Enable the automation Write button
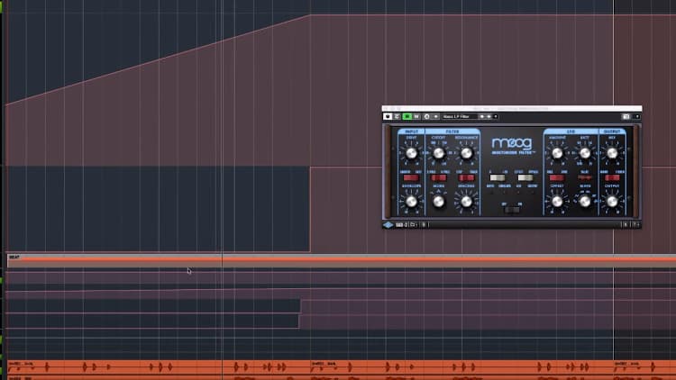The image size is (676, 380). click(x=416, y=117)
